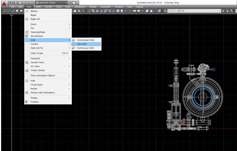Expand Show Annotative Objects submenu

48,75
